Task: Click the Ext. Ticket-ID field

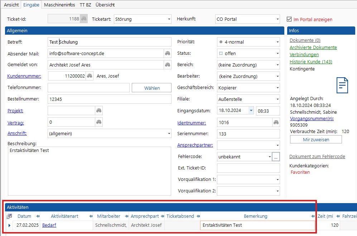Action: pos(248,168)
